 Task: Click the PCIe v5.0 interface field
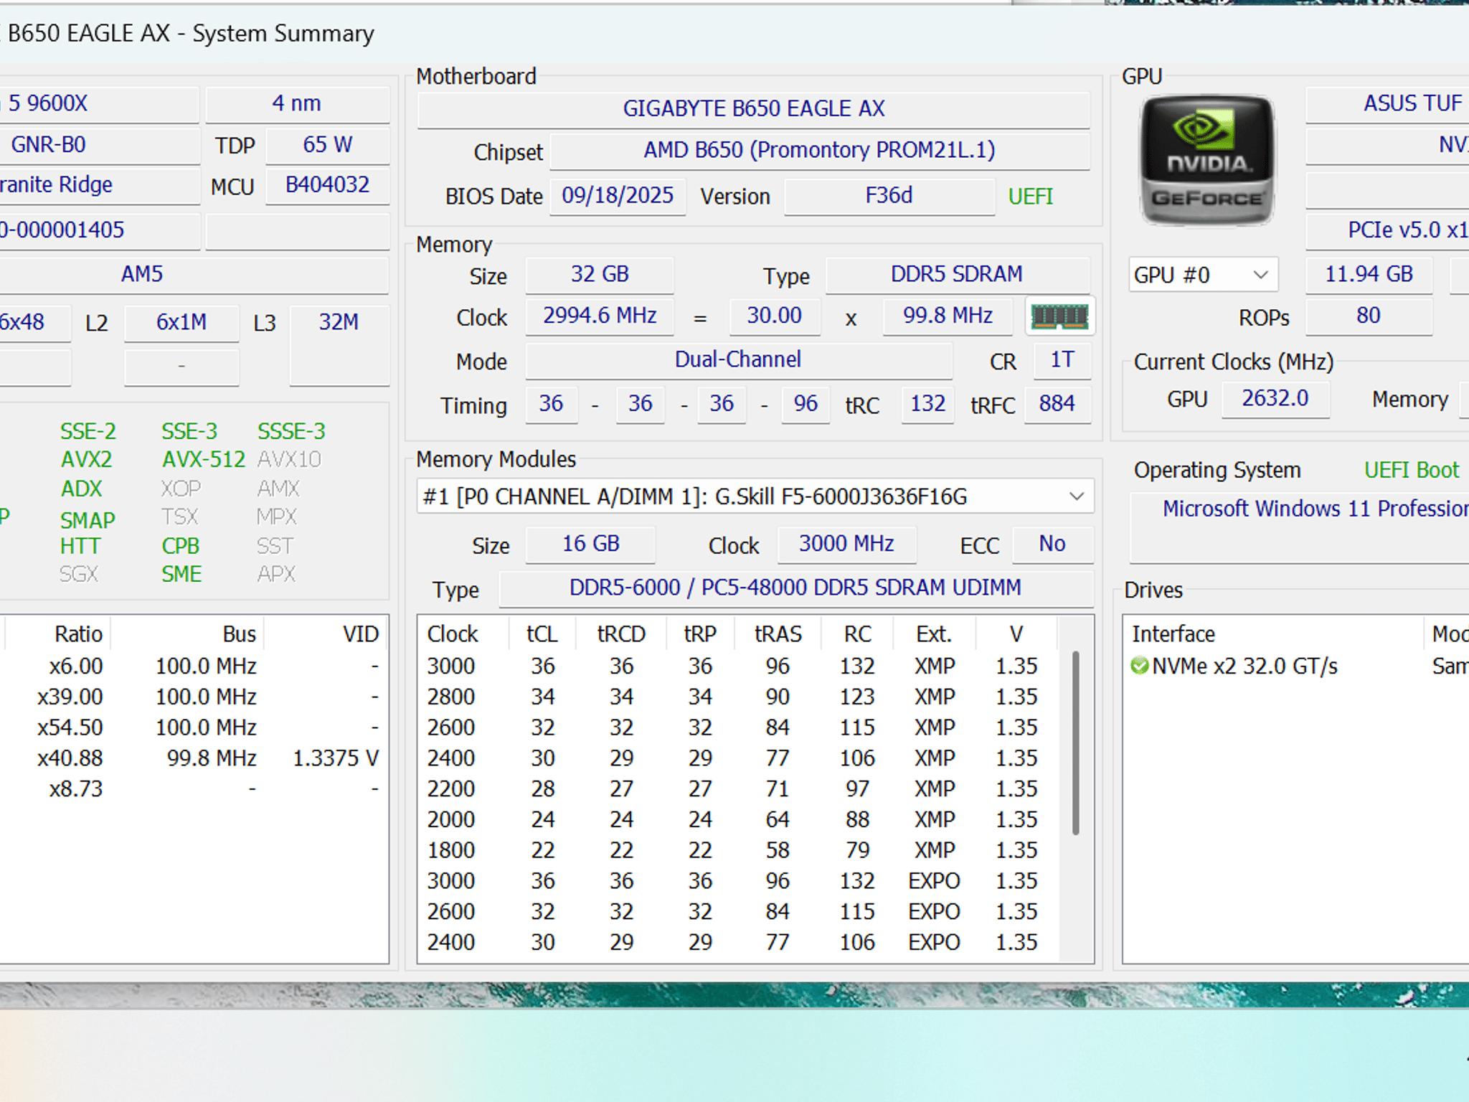click(1387, 230)
